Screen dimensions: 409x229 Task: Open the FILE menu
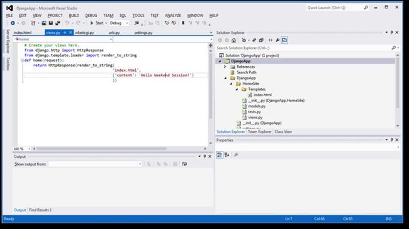(x=9, y=16)
